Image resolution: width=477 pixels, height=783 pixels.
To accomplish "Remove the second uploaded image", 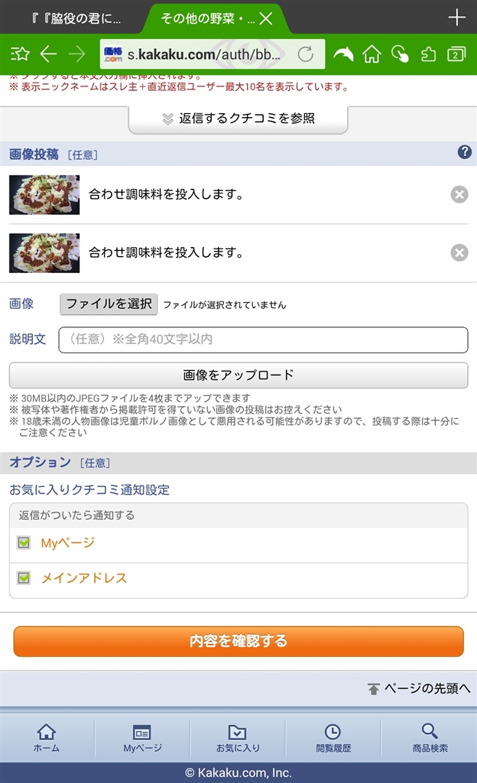I will point(459,252).
